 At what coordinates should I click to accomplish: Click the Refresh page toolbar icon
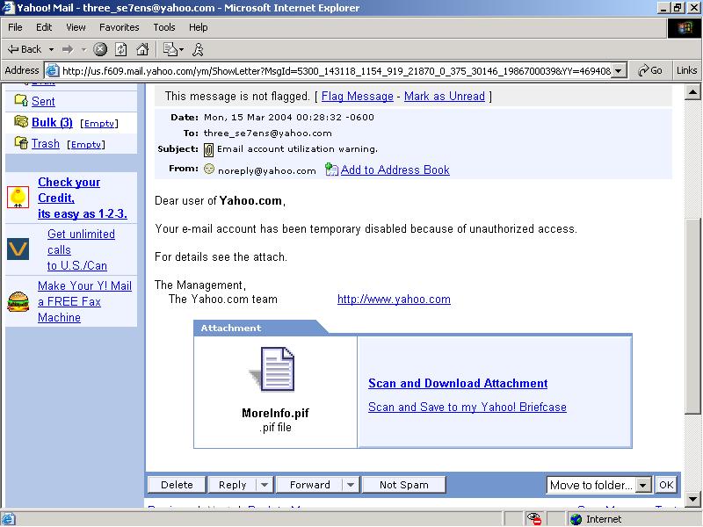point(120,49)
